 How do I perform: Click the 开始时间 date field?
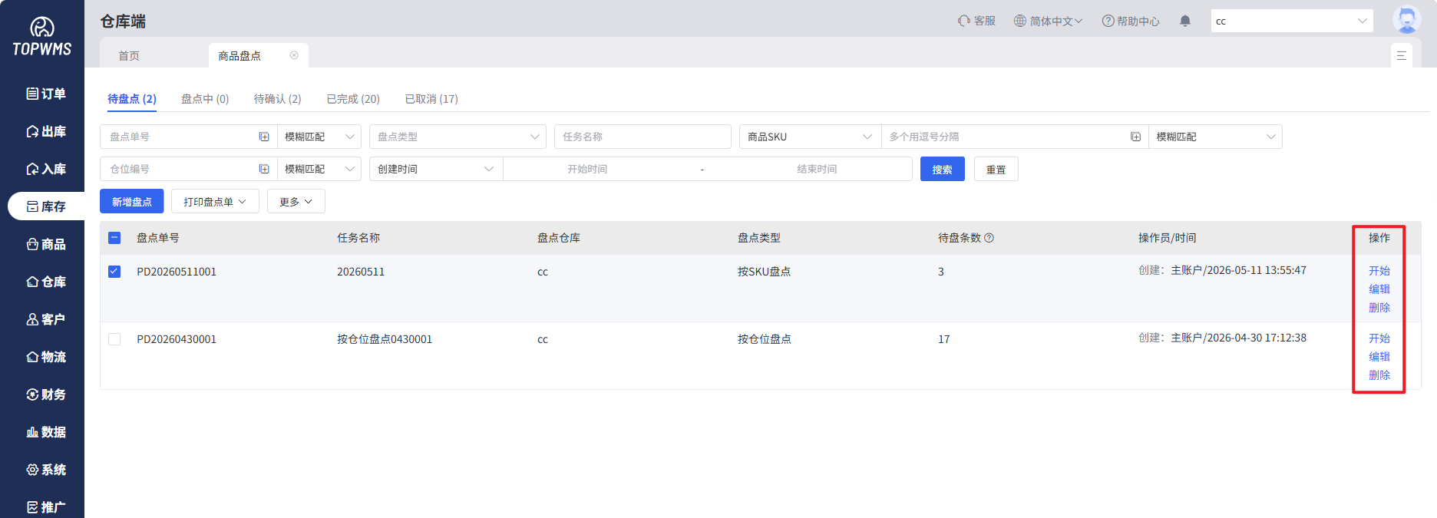click(x=587, y=169)
